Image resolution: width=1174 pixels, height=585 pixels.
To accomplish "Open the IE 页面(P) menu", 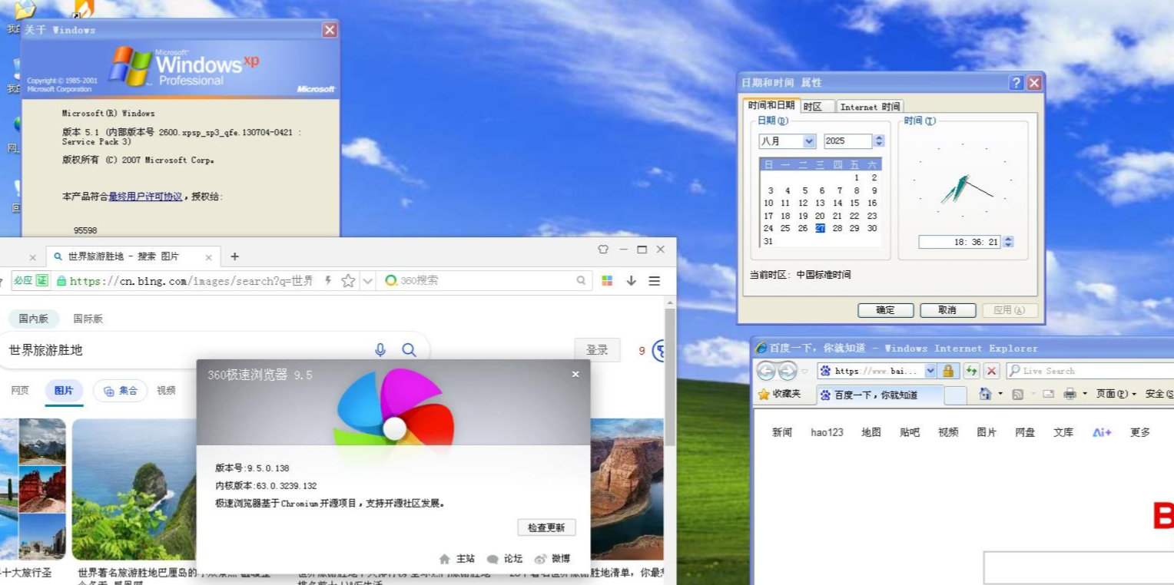I will coord(1116,394).
